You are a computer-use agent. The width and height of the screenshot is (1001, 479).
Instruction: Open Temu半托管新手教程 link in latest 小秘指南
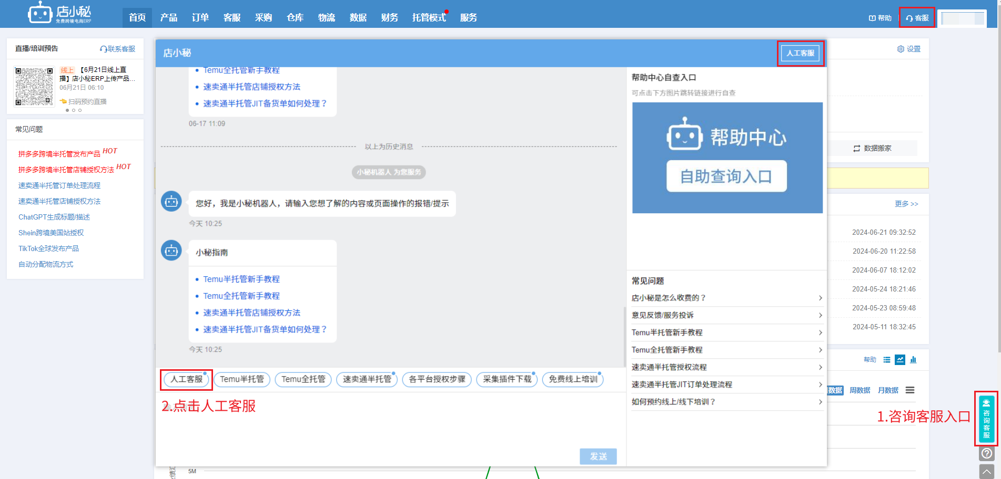point(241,279)
